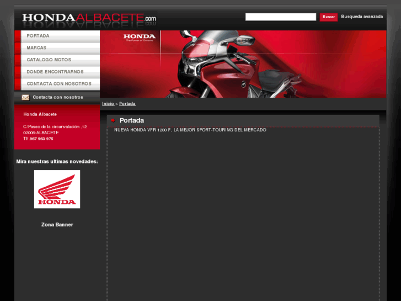This screenshot has width=401, height=301.
Task: Click the Honda motorcycle banner image
Action: point(243,64)
